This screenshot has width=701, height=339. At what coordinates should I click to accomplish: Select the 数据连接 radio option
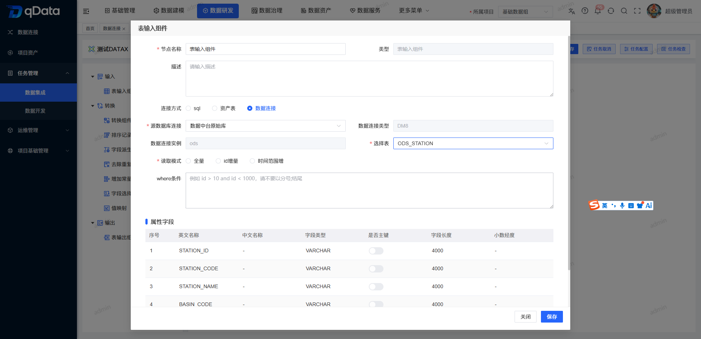pyautogui.click(x=250, y=108)
